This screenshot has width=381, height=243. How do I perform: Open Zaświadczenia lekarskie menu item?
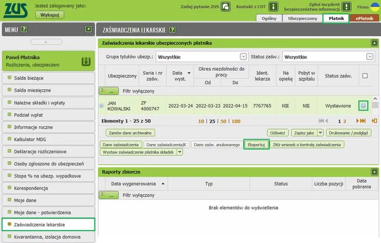click(49, 224)
